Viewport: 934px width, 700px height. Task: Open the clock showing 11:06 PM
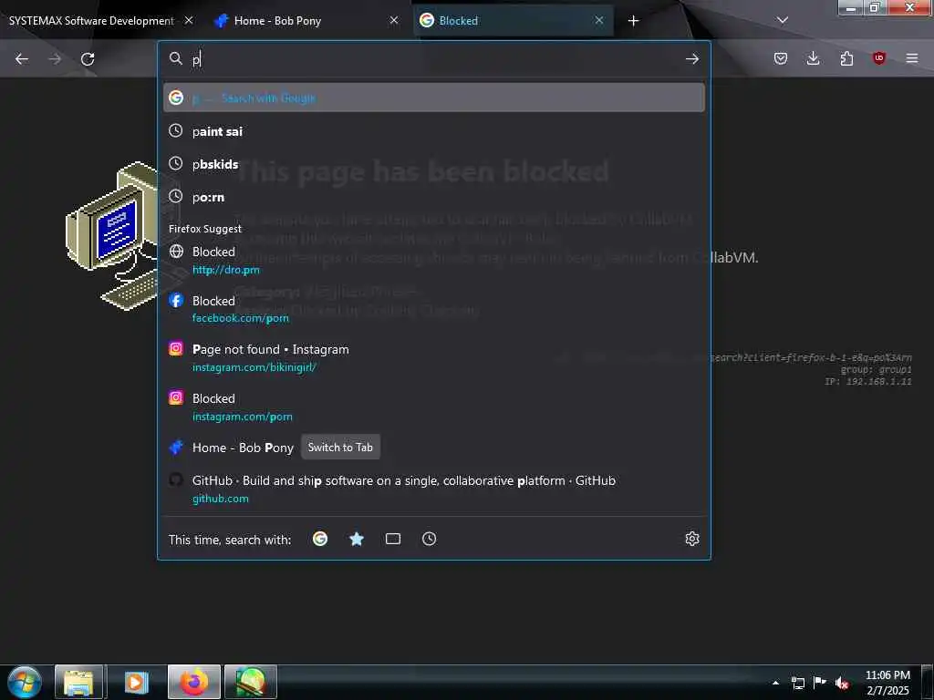click(x=887, y=682)
